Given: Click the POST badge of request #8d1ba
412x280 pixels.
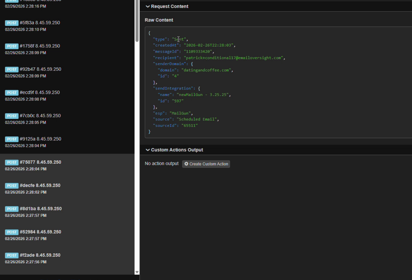Looking at the screenshot, I should coord(12,209).
